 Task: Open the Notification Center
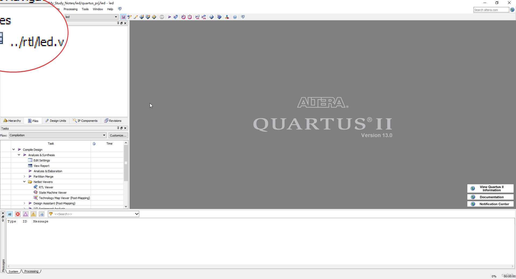(490, 204)
